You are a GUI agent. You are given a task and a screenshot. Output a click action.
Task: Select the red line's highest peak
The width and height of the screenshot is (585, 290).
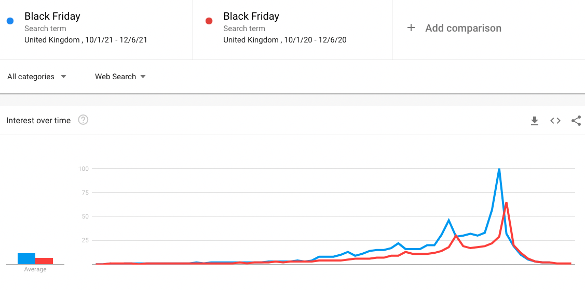(506, 202)
